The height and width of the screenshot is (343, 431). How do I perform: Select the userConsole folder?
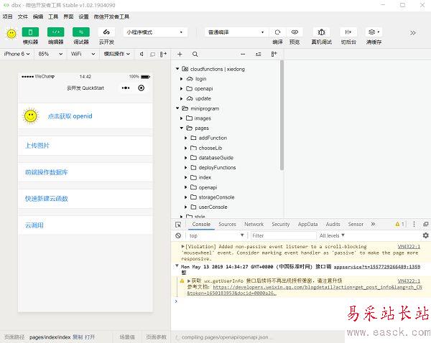coord(213,207)
